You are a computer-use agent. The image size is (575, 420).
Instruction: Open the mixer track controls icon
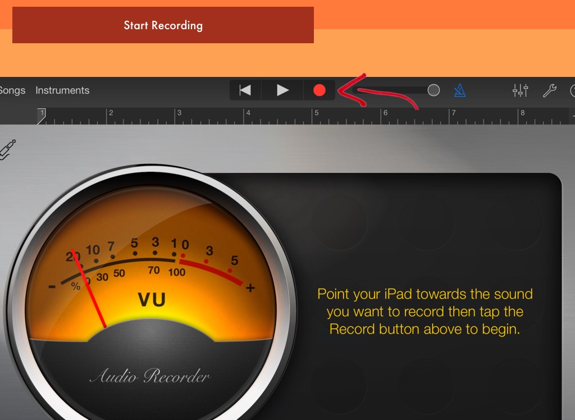(521, 90)
